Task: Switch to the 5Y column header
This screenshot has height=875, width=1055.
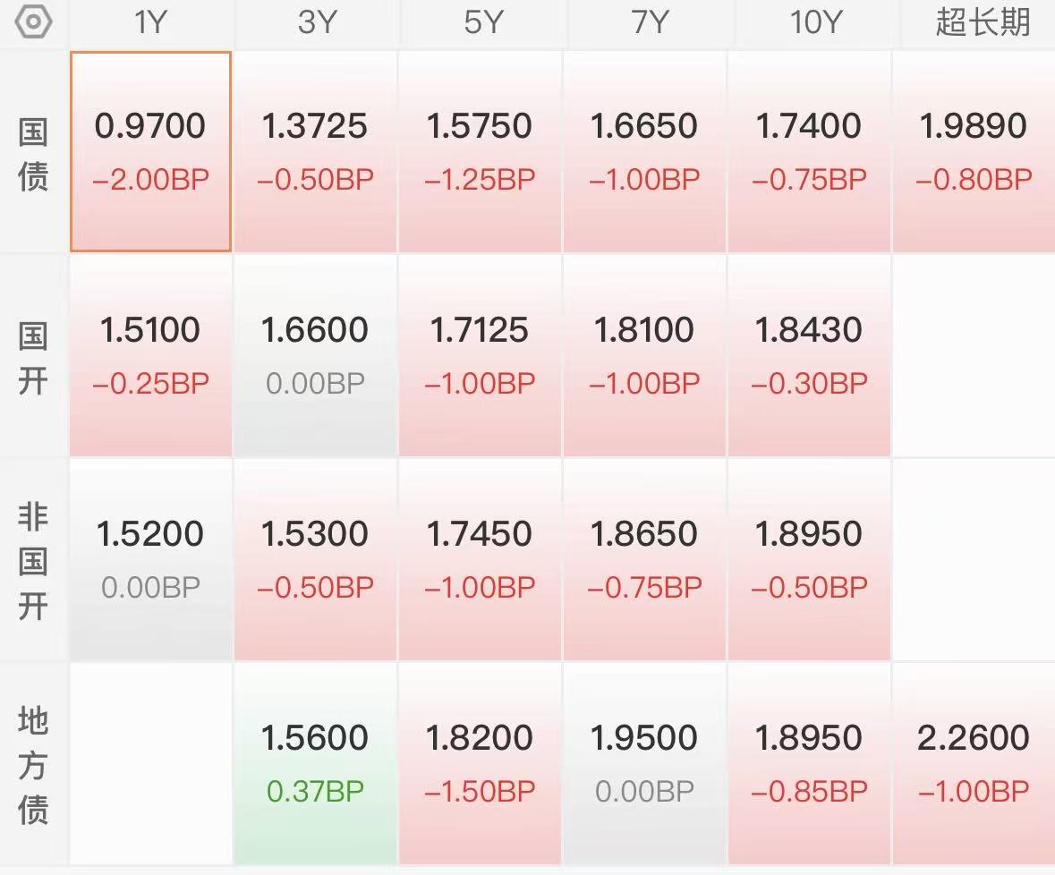Action: (x=481, y=22)
